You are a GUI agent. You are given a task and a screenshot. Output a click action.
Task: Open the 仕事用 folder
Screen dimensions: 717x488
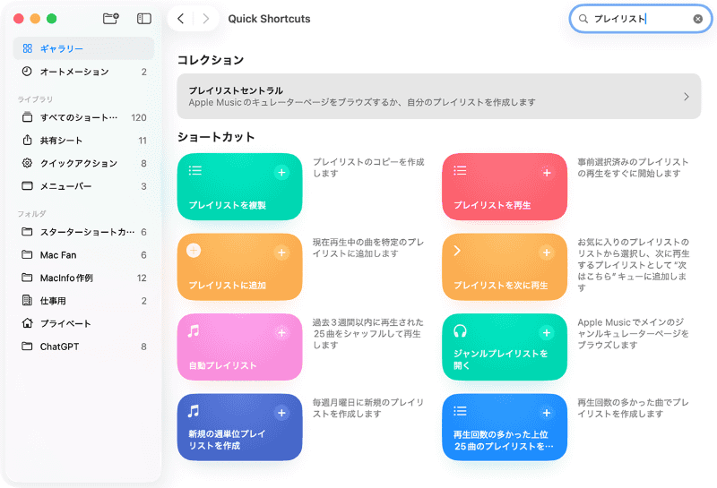[x=83, y=301]
